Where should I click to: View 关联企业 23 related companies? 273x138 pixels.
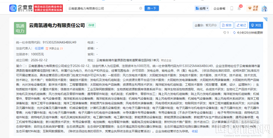[54, 48]
